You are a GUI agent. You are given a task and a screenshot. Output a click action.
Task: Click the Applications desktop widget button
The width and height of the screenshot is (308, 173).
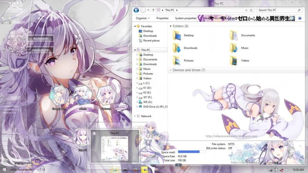click(40, 50)
